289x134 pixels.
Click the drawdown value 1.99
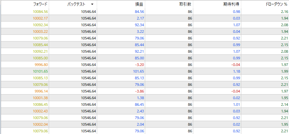point(285,71)
